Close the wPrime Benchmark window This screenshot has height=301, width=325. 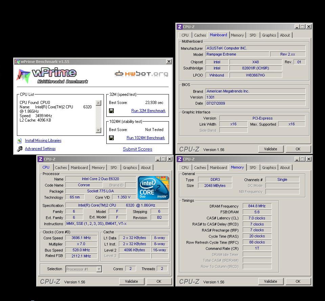tap(169, 62)
